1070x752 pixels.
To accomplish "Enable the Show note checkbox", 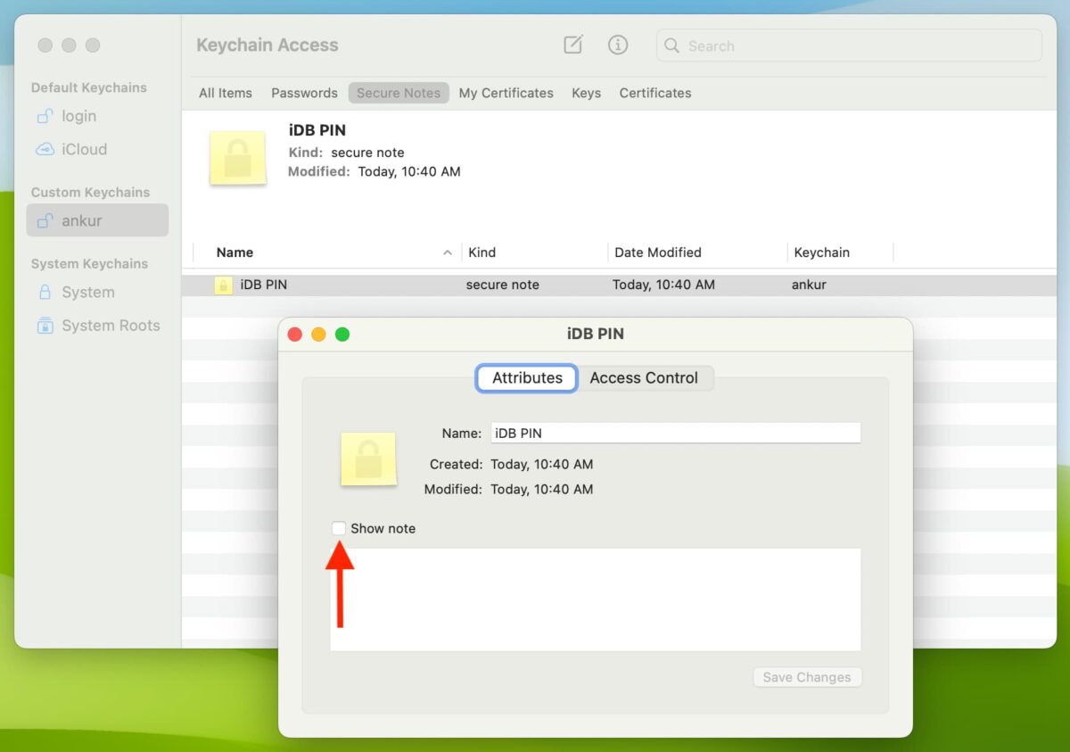I will point(339,528).
